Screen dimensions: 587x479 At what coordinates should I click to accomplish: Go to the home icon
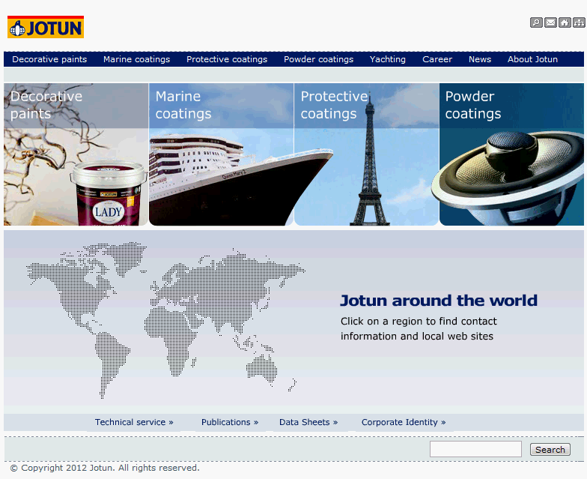tap(565, 22)
